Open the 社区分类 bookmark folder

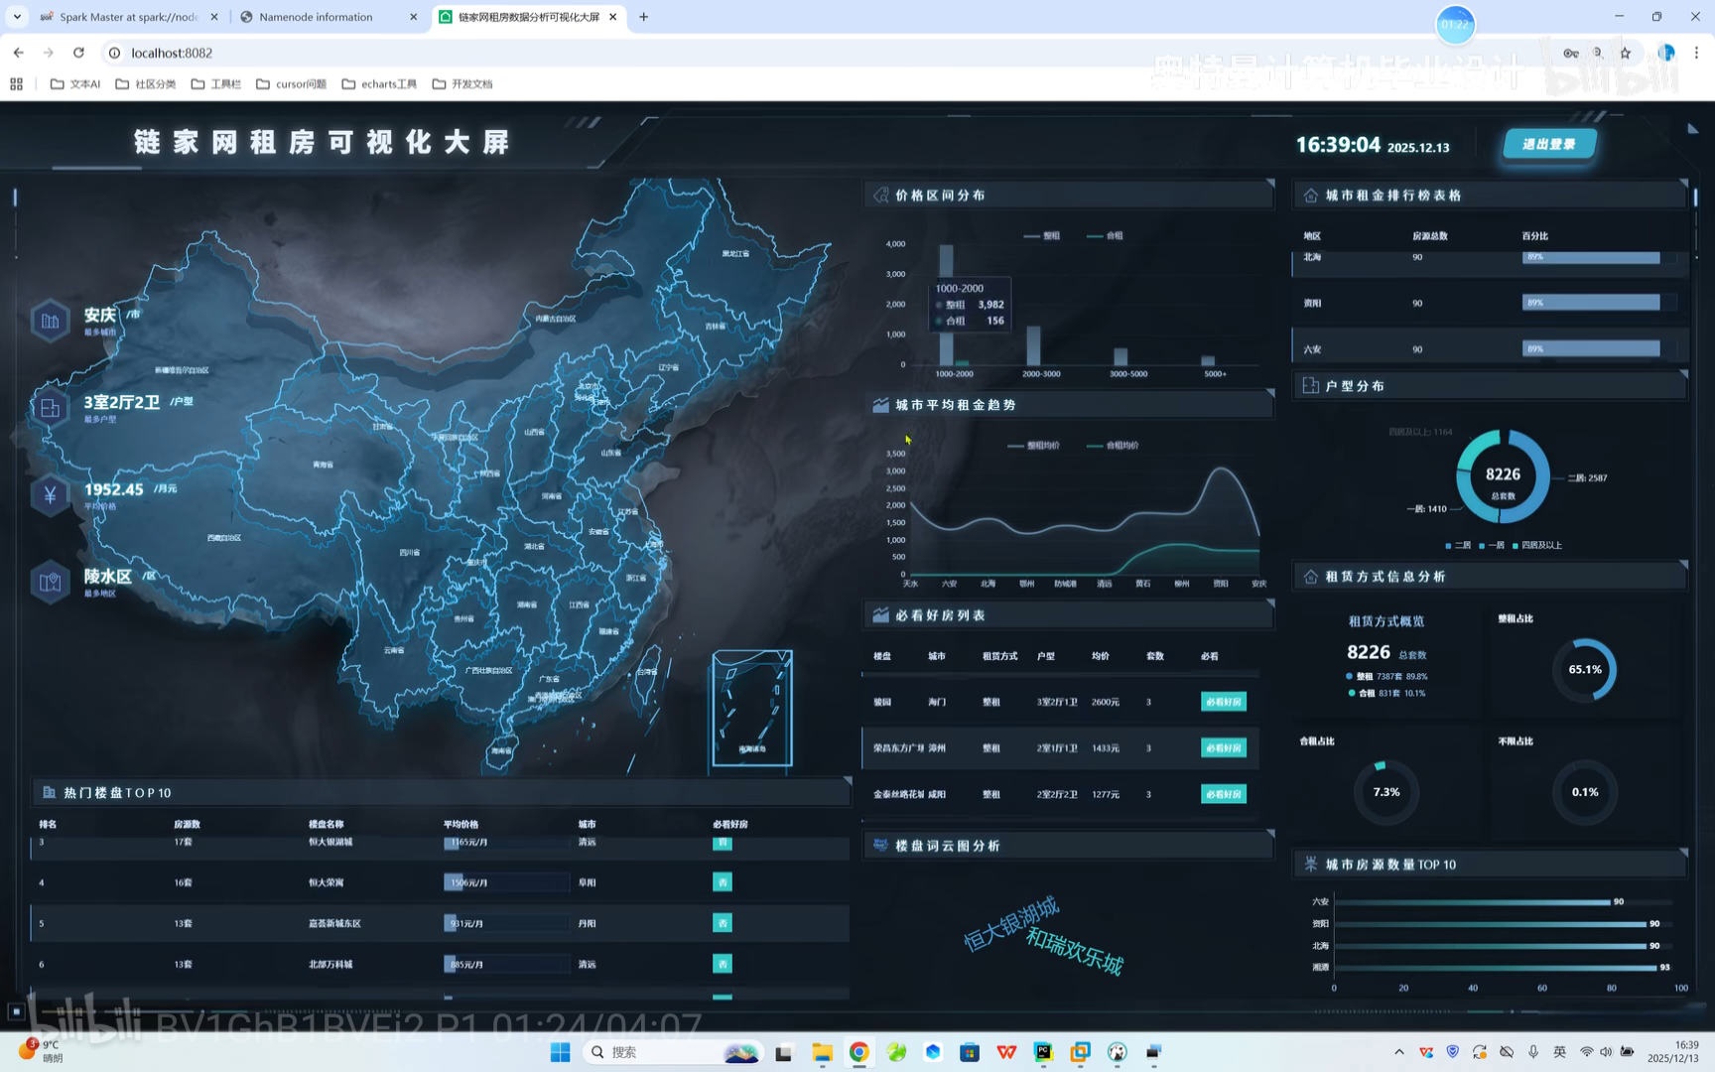pyautogui.click(x=146, y=84)
